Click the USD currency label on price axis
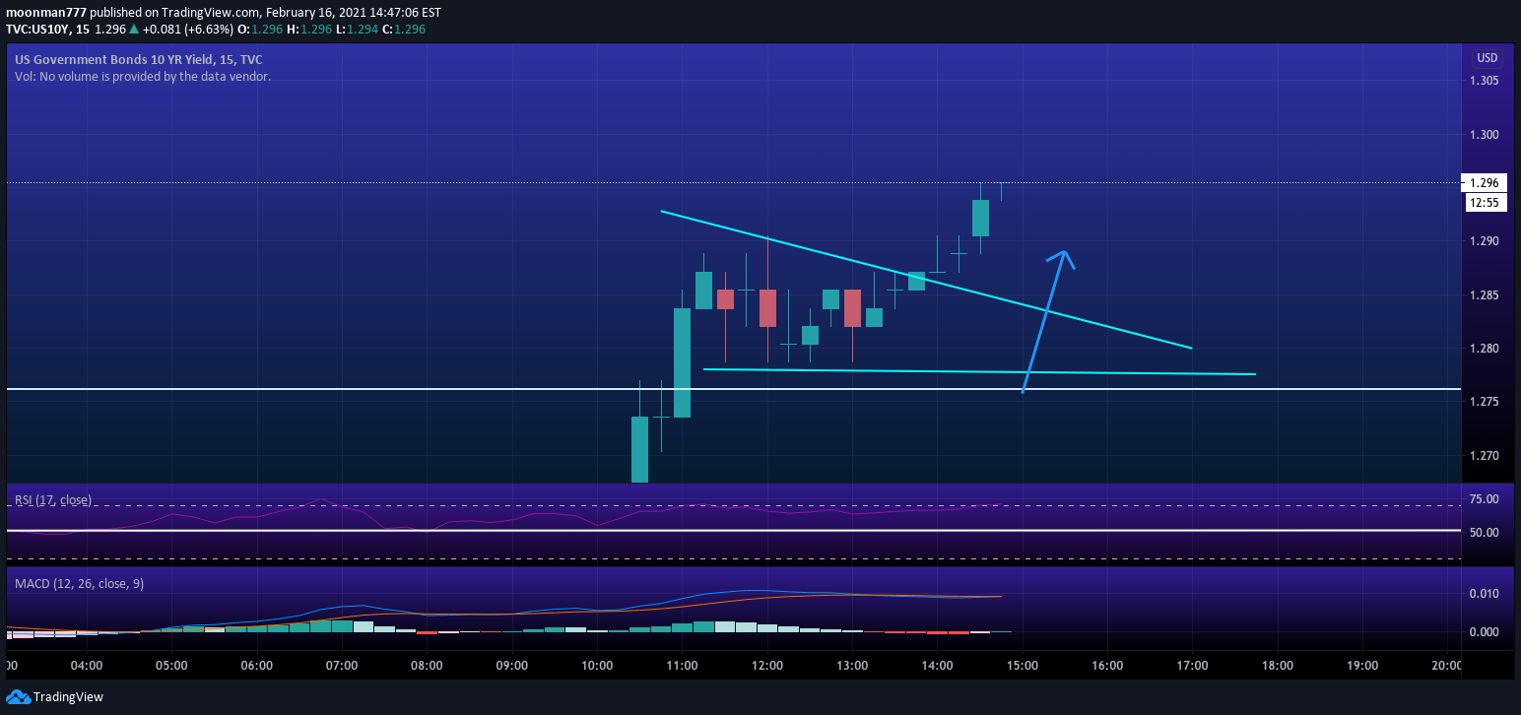Image resolution: width=1521 pixels, height=715 pixels. (1487, 58)
